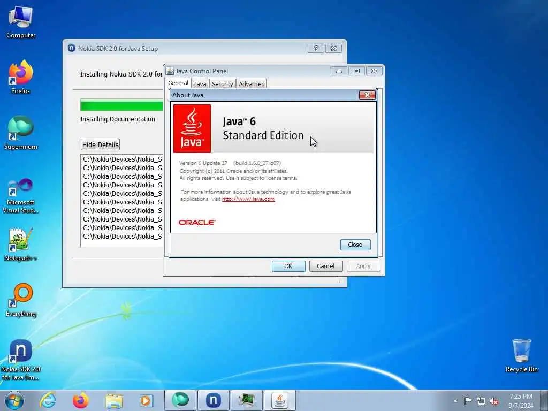Click the 'Version 6 Update 27' text

pyautogui.click(x=203, y=163)
